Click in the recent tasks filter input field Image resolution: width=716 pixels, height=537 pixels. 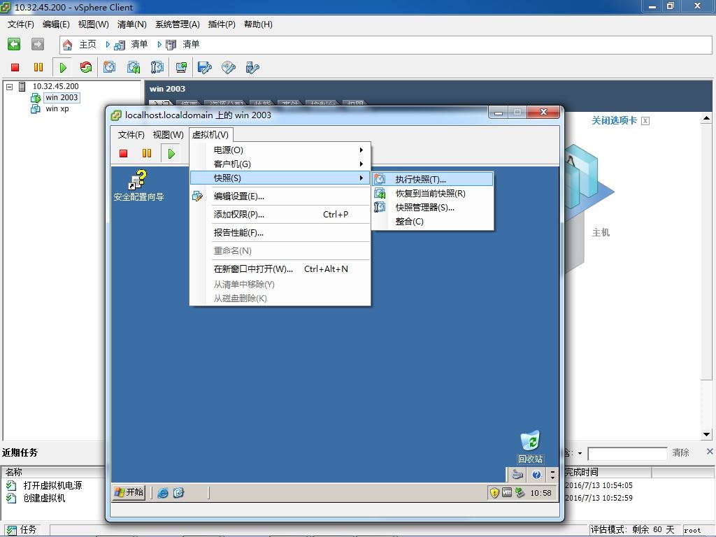pos(627,454)
